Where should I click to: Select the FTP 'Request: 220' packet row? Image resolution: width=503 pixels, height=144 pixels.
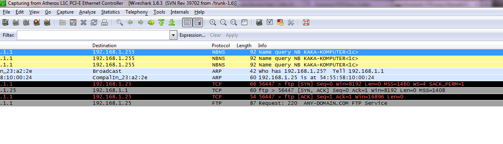251,103
